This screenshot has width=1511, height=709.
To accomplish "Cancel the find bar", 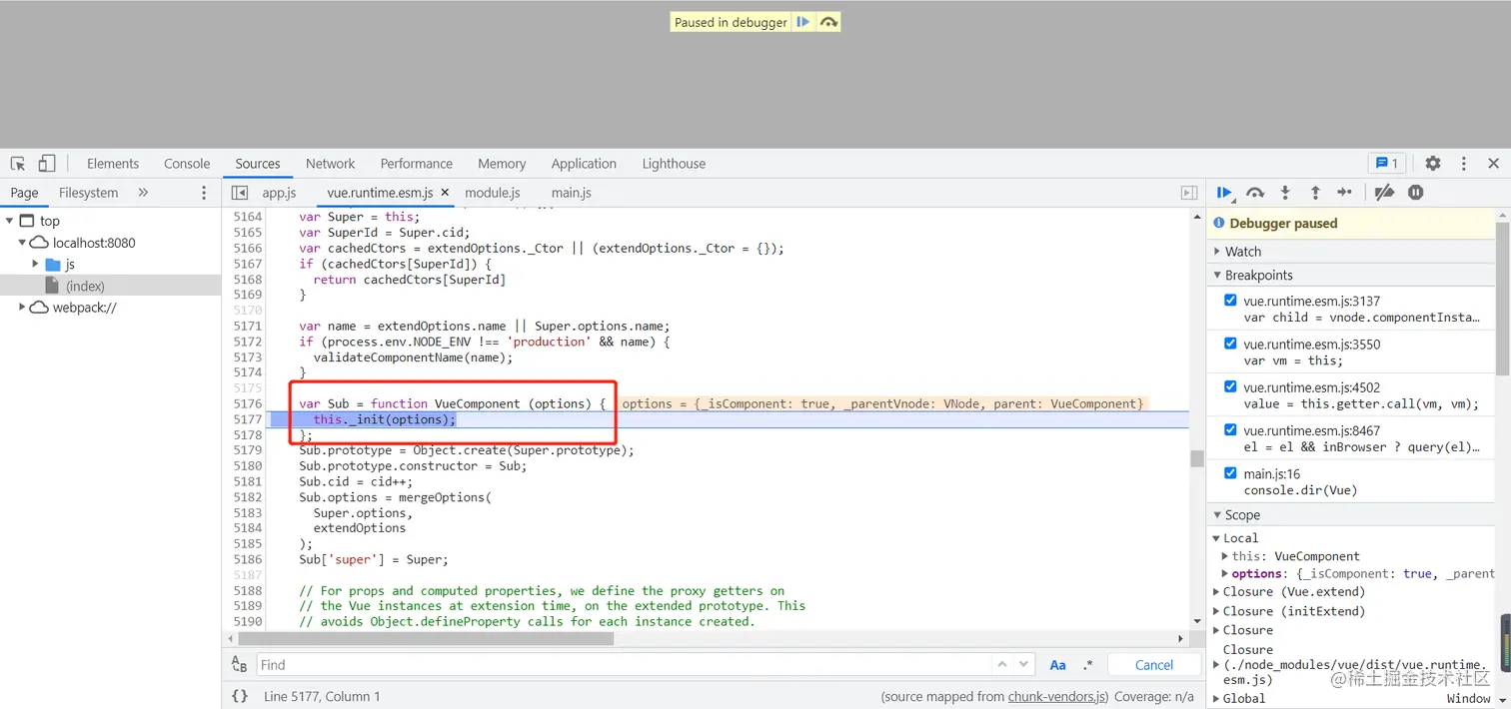I will click(x=1154, y=665).
